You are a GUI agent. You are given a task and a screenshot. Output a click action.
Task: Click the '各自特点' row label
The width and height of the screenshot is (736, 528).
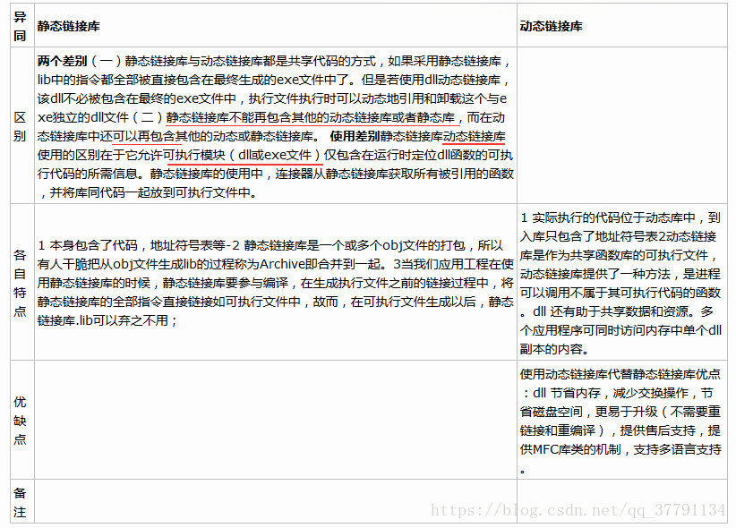[20, 283]
